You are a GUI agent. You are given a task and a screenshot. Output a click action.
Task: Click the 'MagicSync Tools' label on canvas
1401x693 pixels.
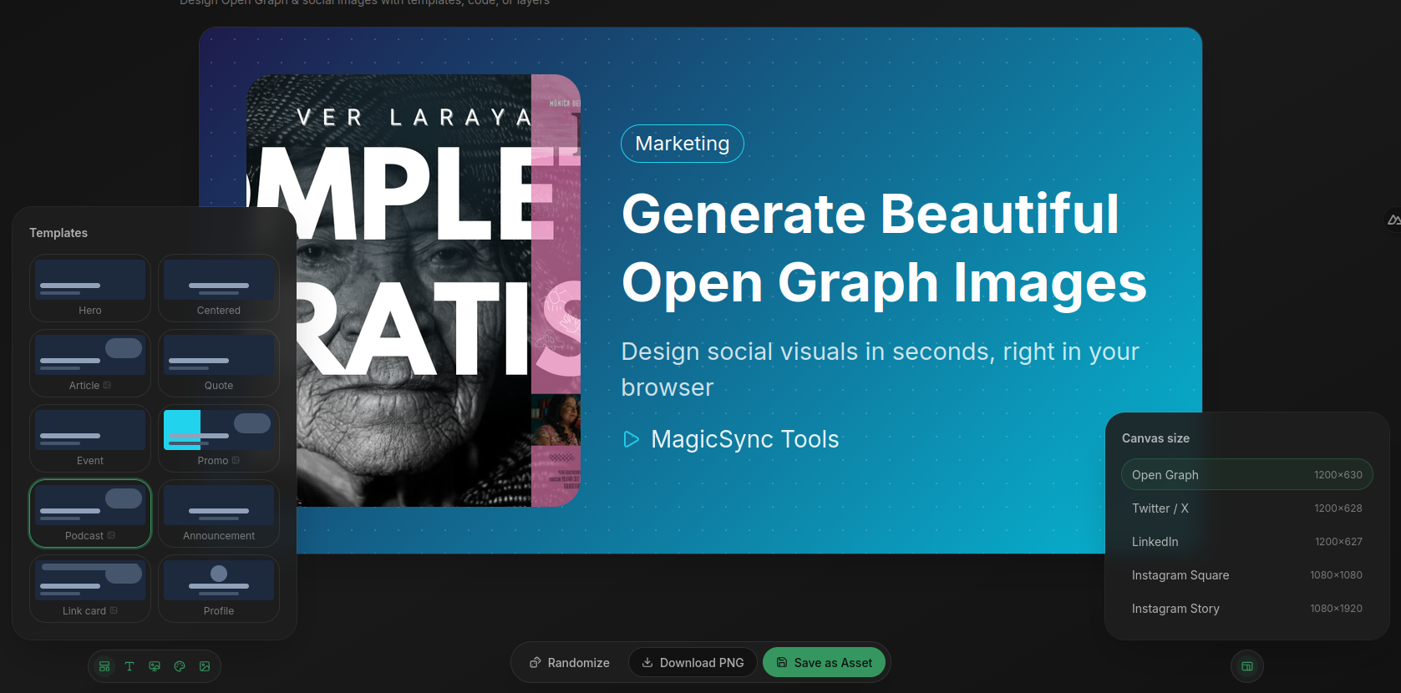tap(745, 439)
